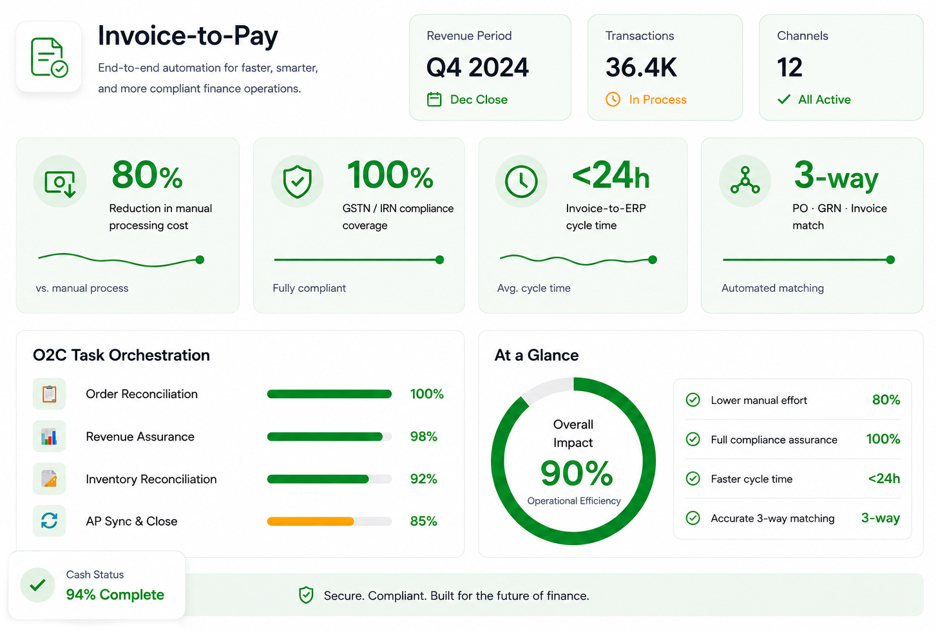Image resolution: width=936 pixels, height=630 pixels.
Task: Click the 'Full compliance assurance' row text
Action: click(774, 440)
